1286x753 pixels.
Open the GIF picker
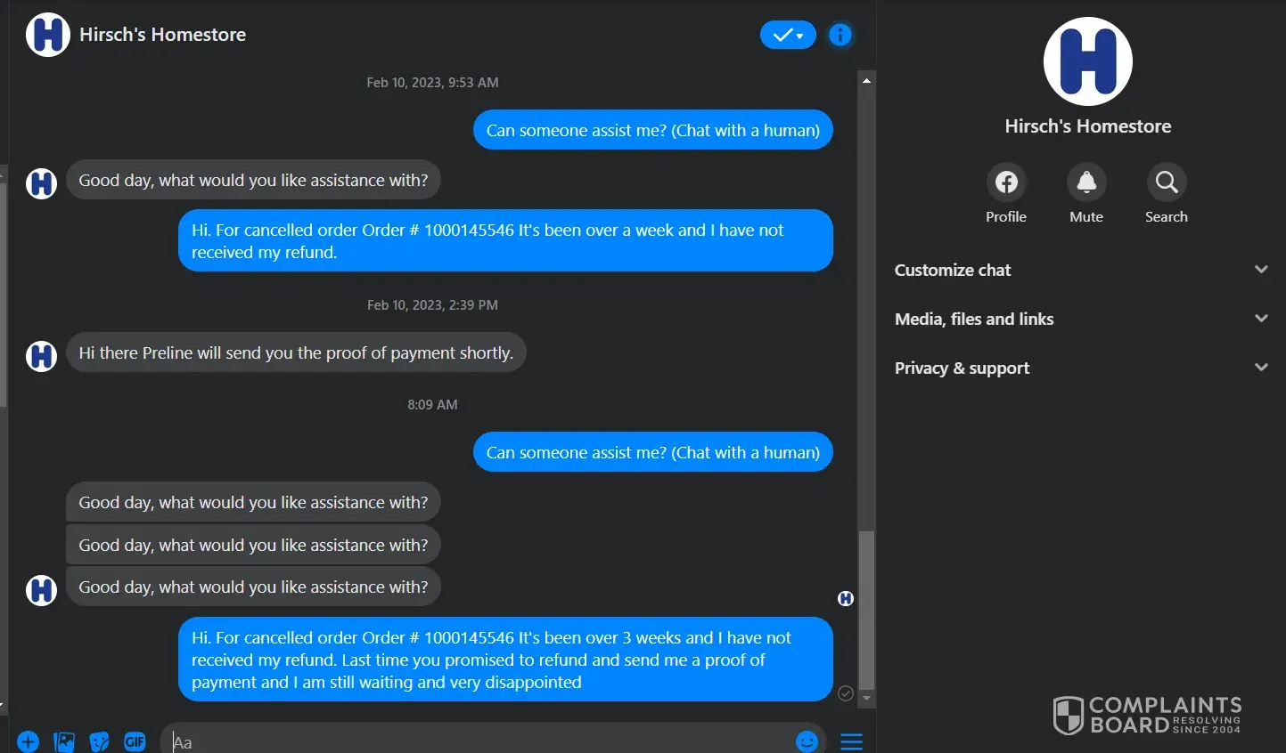[x=135, y=741]
